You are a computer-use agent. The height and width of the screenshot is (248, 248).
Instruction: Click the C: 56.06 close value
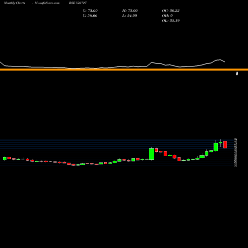[90, 16]
